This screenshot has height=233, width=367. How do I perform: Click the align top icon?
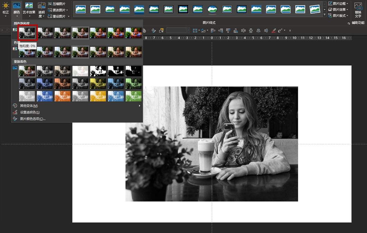click(x=228, y=30)
